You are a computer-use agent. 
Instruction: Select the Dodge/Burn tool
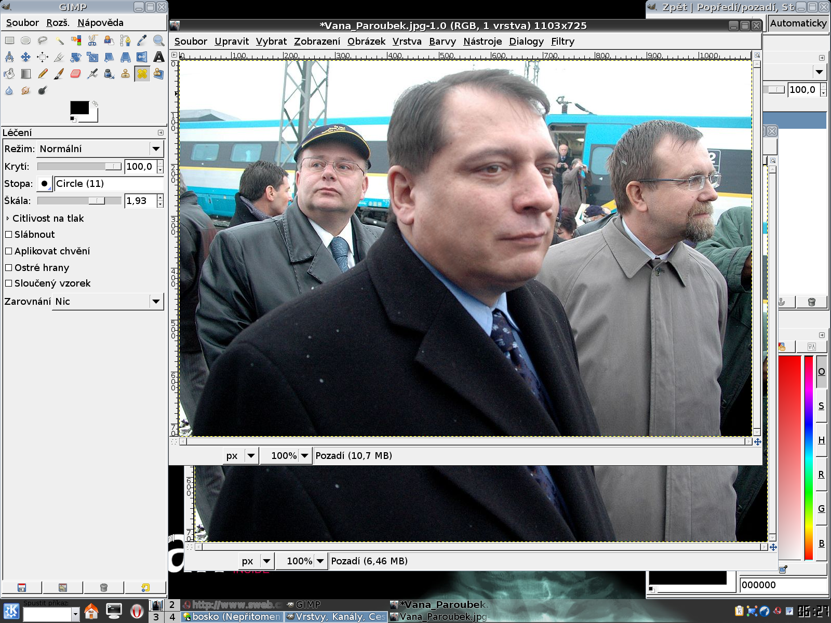(x=43, y=90)
